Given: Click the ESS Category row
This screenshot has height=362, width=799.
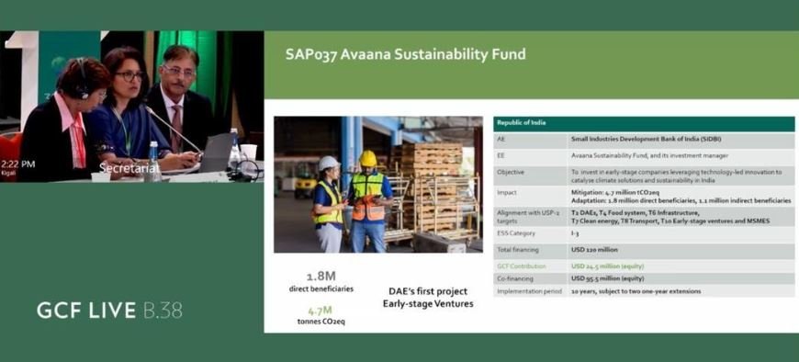Looking at the screenshot, I should pos(644,233).
